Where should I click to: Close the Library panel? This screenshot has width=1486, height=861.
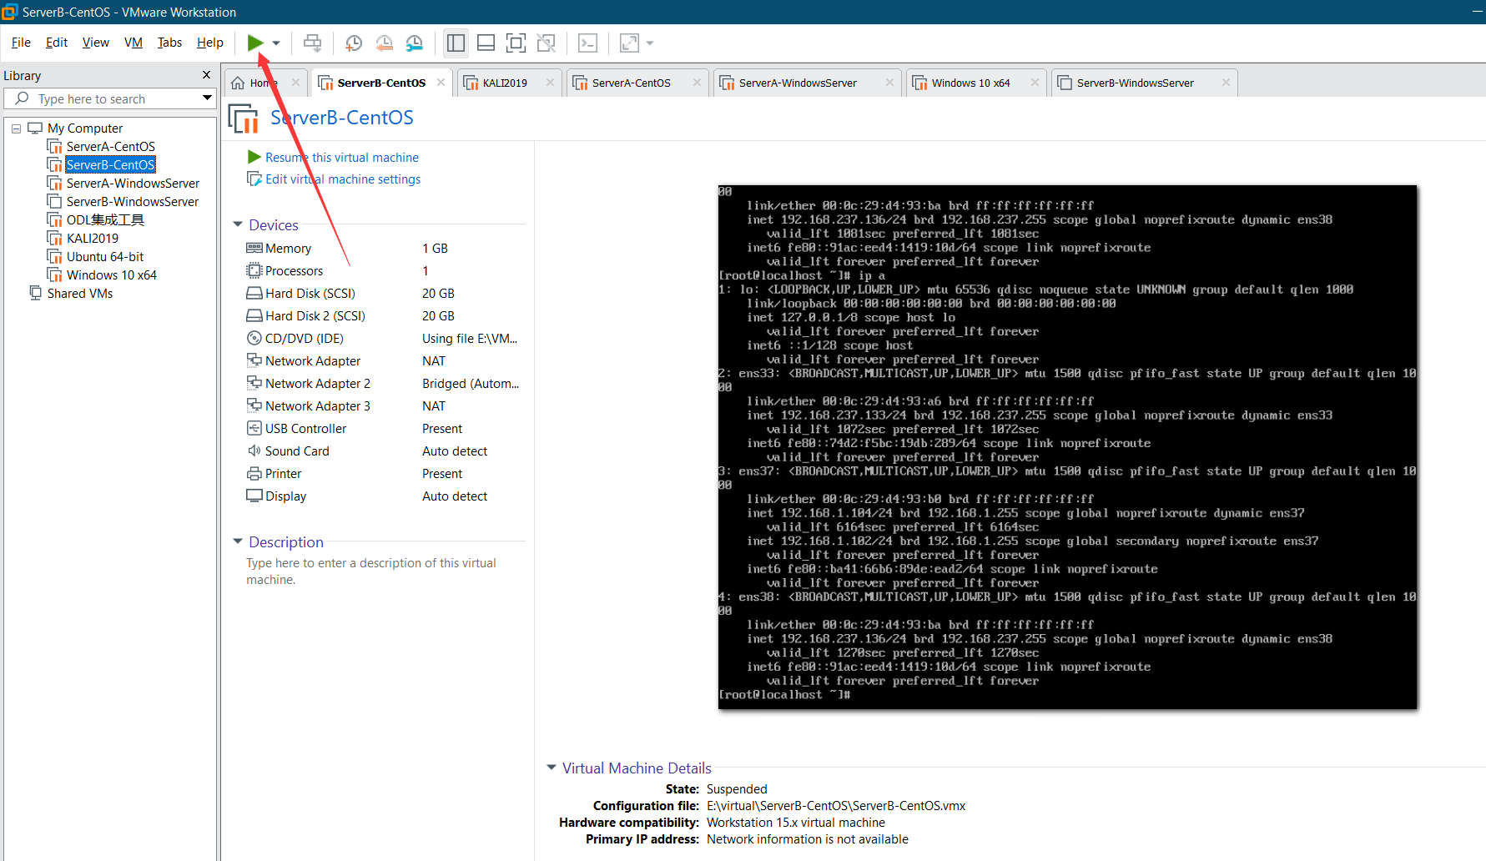pos(206,75)
